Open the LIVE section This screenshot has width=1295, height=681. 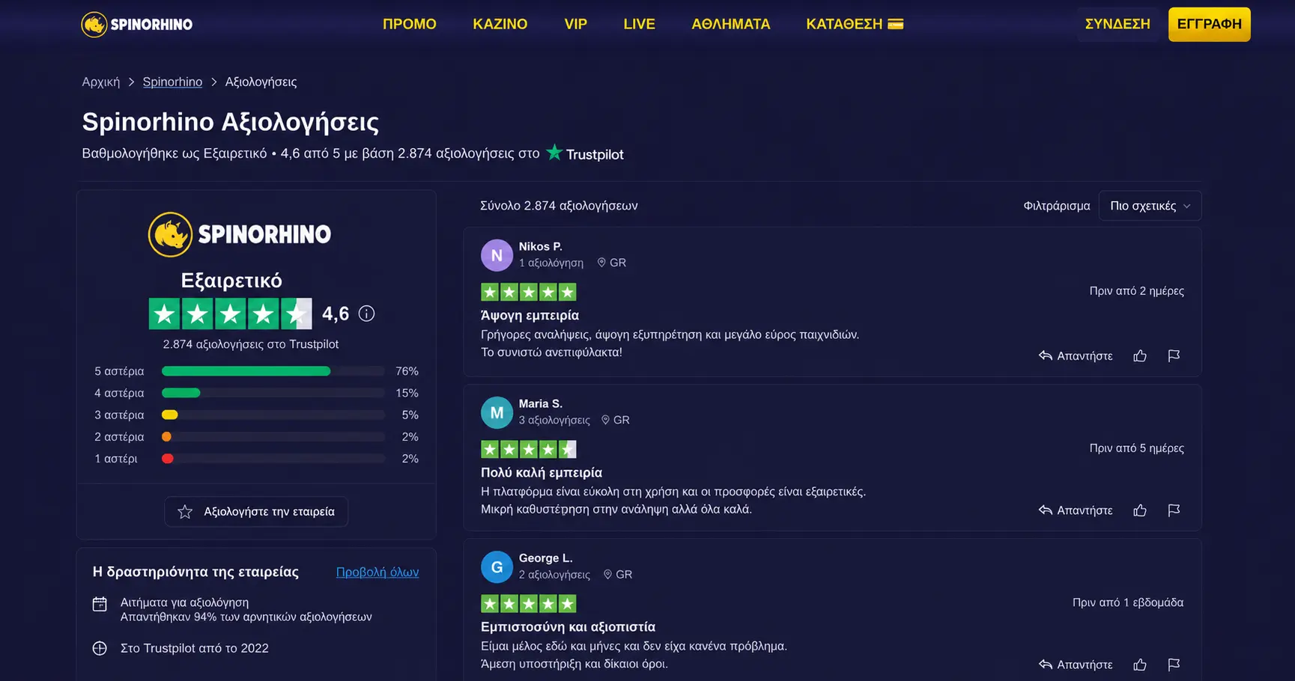(639, 24)
